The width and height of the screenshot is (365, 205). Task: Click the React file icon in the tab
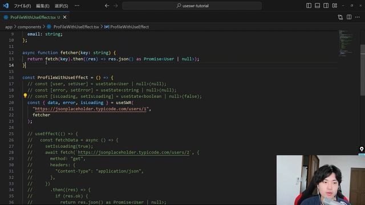pyautogui.click(x=6, y=17)
